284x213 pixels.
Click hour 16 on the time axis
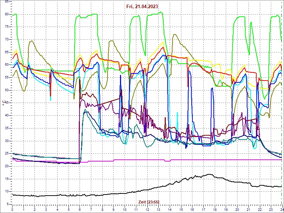(x=192, y=209)
